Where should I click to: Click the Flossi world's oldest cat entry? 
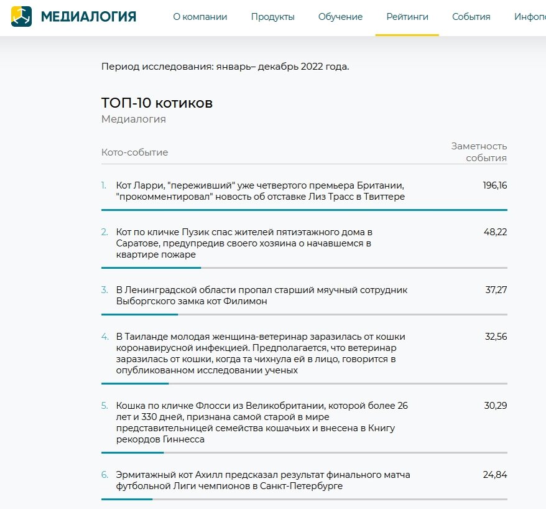(261, 421)
